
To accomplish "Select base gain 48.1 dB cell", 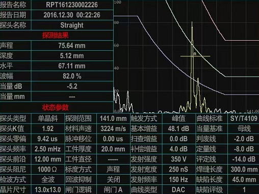I will [x=178, y=128].
